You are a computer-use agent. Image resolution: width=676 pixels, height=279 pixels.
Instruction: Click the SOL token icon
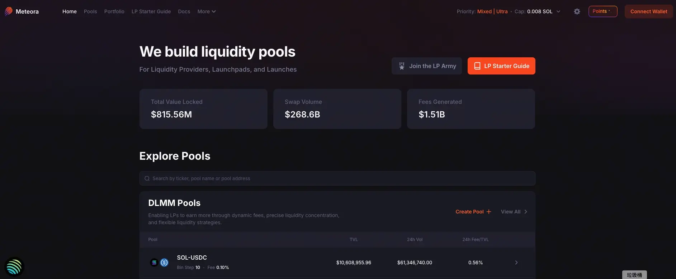coord(154,263)
